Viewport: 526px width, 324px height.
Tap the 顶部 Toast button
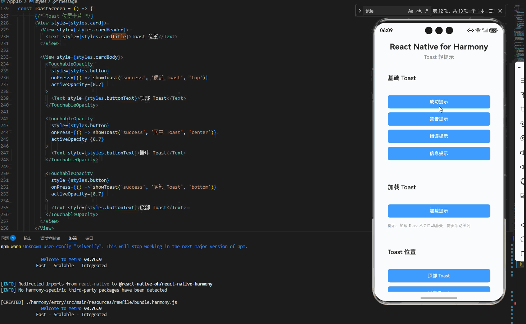[x=439, y=276]
